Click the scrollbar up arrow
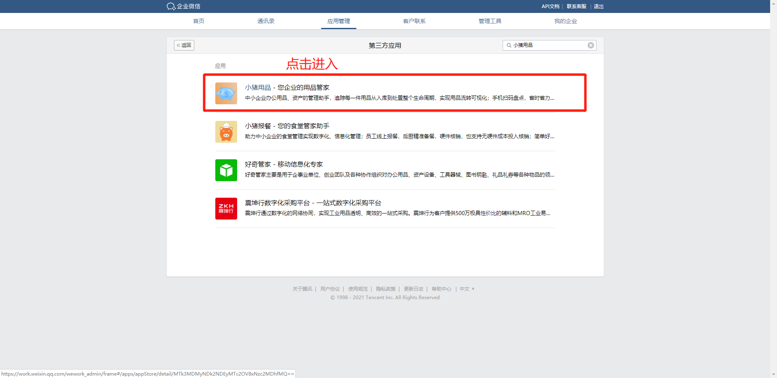The height and width of the screenshot is (378, 777). 773,3
